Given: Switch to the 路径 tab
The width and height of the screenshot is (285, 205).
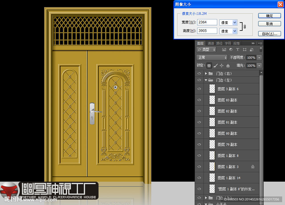Looking at the screenshot, I should [219, 43].
